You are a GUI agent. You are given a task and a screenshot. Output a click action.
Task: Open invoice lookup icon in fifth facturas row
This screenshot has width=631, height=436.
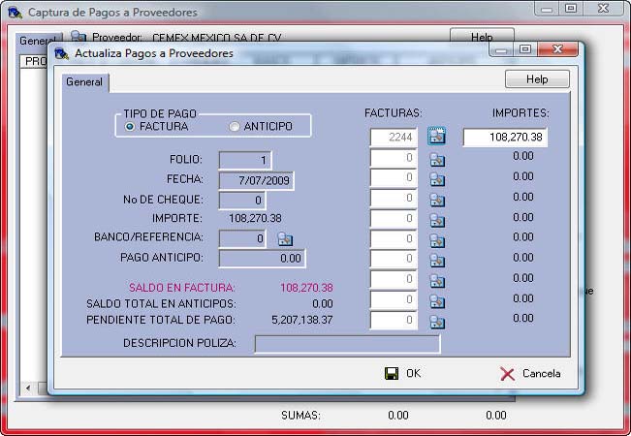coord(437,220)
